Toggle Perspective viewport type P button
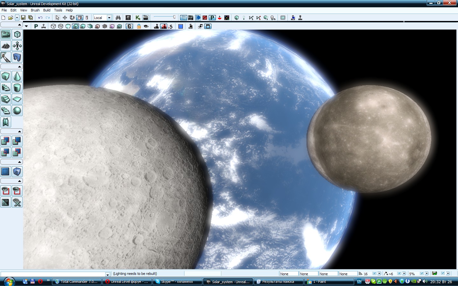This screenshot has height=286, width=458. coord(36,26)
